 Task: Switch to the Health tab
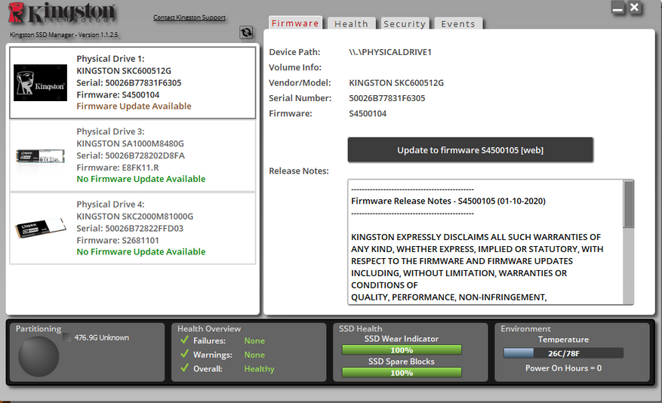click(351, 24)
